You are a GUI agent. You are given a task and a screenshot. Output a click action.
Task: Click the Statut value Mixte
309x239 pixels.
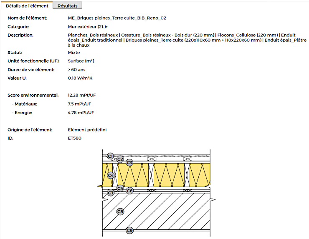pos(74,53)
